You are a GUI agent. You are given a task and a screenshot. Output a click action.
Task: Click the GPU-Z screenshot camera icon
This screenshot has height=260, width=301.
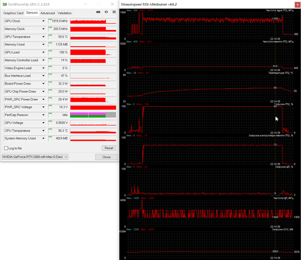click(98, 12)
